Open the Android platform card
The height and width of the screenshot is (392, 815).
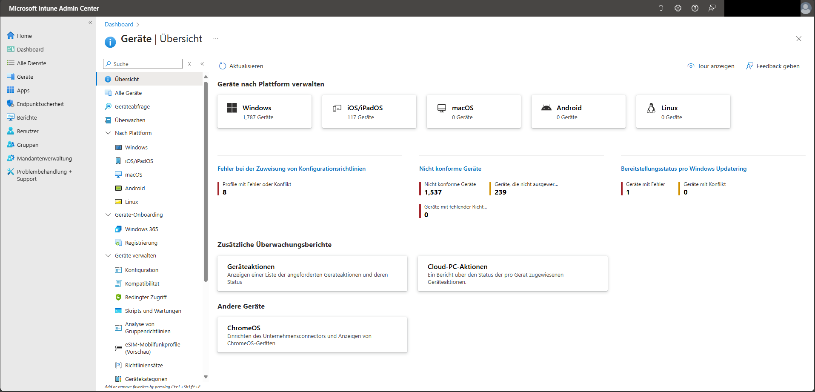pyautogui.click(x=578, y=112)
